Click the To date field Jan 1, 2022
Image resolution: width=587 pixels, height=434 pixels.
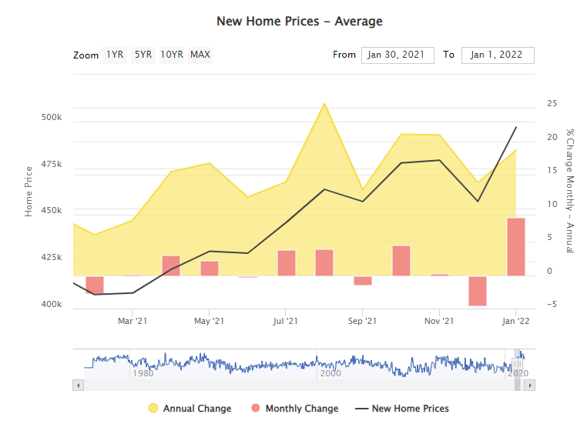498,55
